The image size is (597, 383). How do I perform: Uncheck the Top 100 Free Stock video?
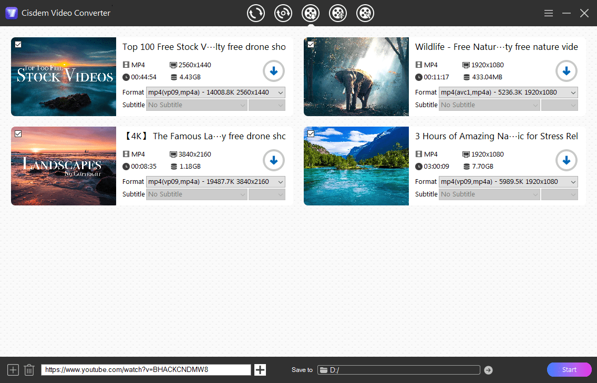[x=18, y=45]
